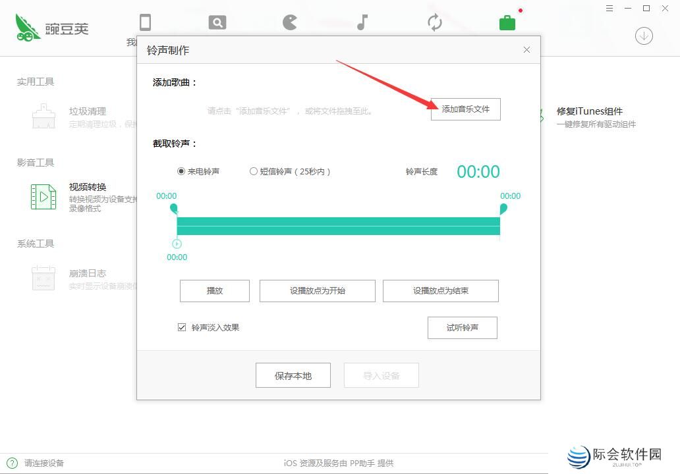Screen dimensions: 680x474
Task: Open the toolbox briefcase icon on toolbar
Action: pyautogui.click(x=507, y=22)
